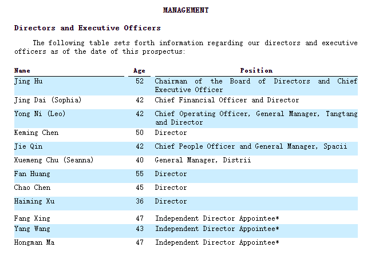Click 'Director' in Chao Chen's row
This screenshot has width=371, height=255.
pos(171,188)
